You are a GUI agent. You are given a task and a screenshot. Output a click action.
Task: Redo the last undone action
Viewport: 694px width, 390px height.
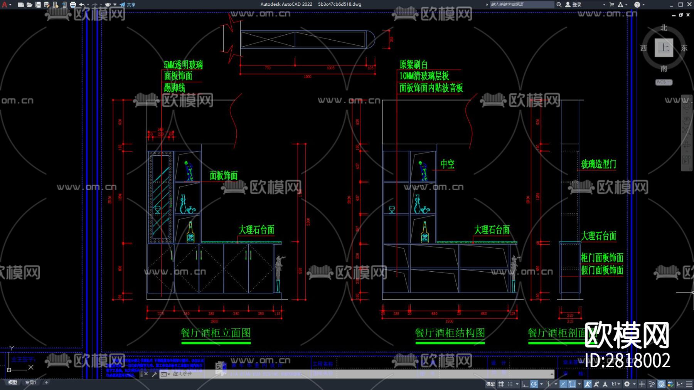[94, 5]
